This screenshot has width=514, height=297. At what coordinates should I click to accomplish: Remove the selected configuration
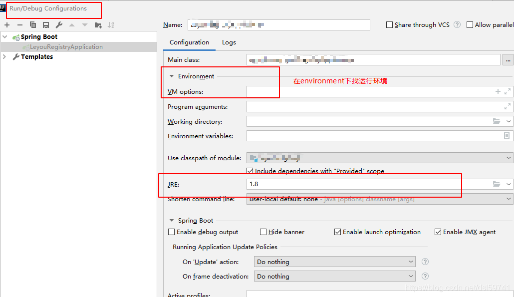point(20,25)
